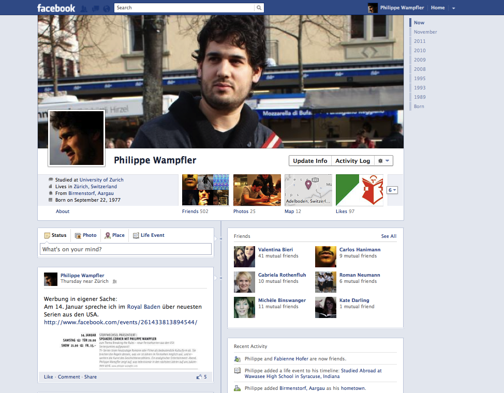Open the Activity Log
The height and width of the screenshot is (393, 504).
[352, 161]
